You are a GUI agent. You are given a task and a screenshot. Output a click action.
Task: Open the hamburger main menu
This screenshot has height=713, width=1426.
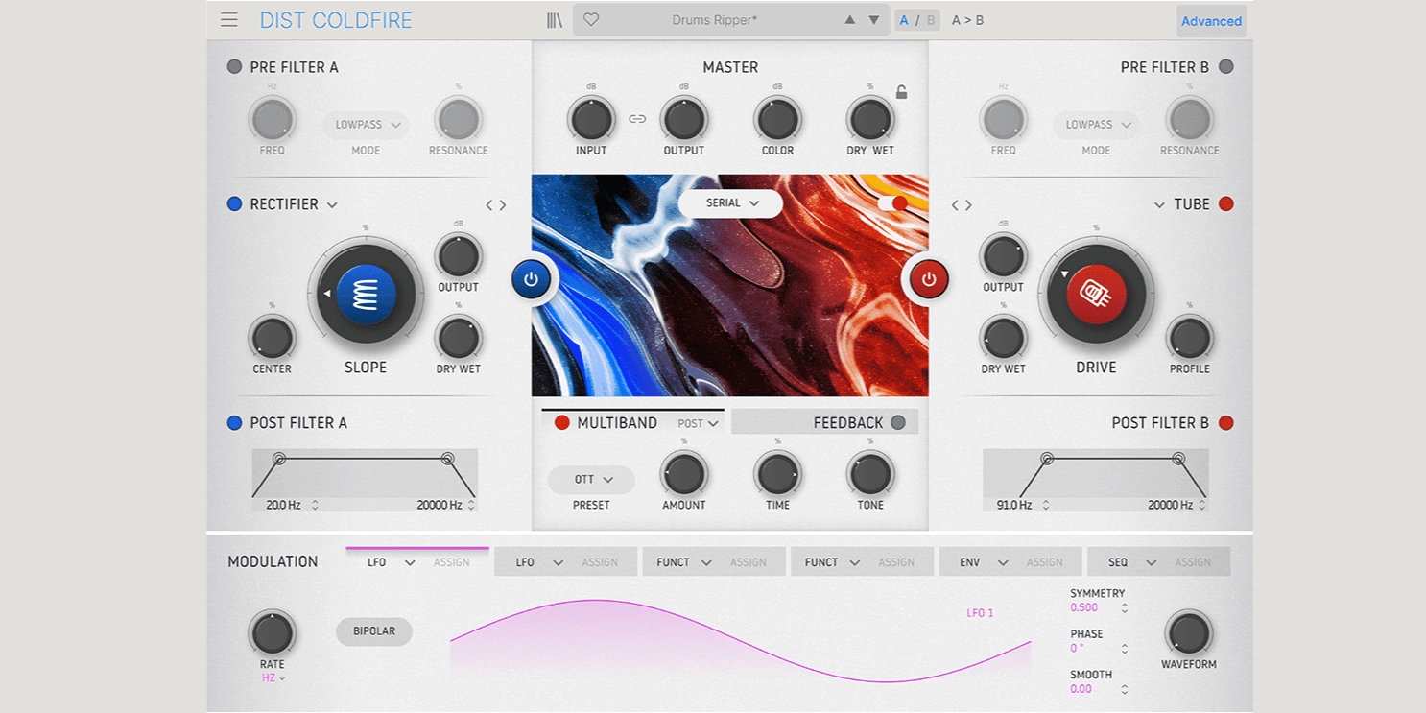tap(228, 20)
